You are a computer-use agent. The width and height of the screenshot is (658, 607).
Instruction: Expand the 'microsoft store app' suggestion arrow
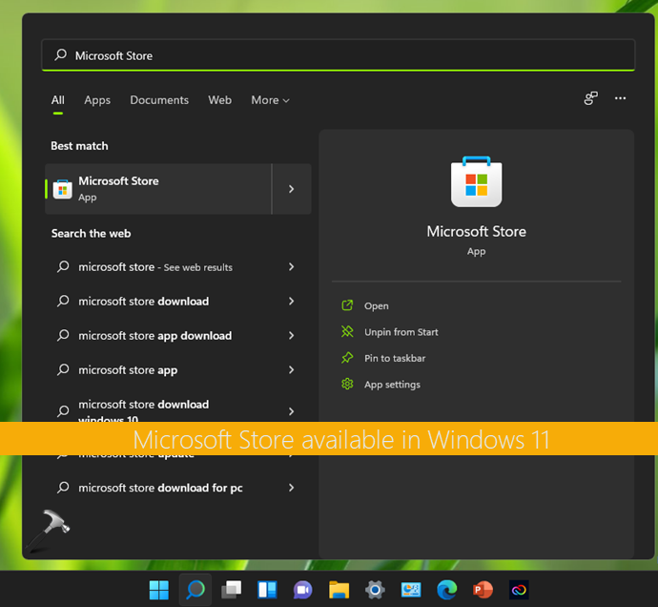pyautogui.click(x=291, y=370)
